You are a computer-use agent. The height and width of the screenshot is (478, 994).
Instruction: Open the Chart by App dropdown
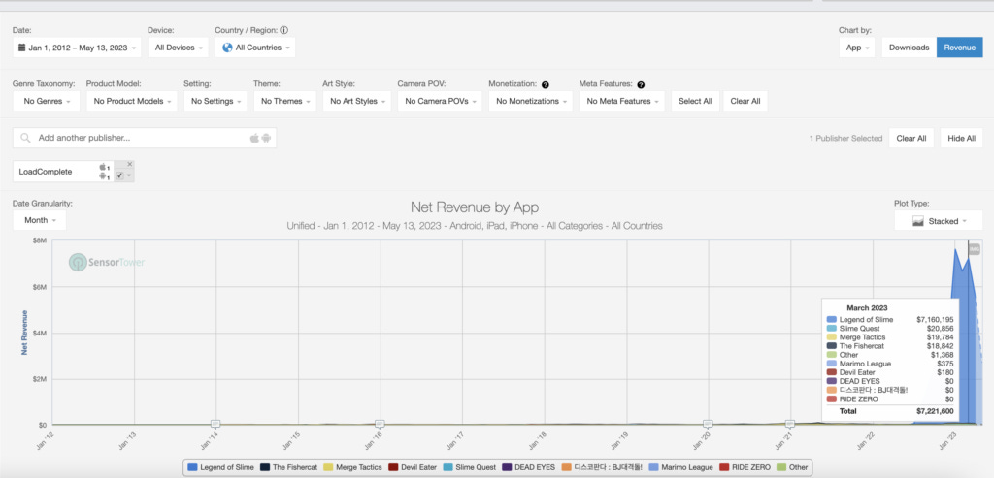[857, 48]
